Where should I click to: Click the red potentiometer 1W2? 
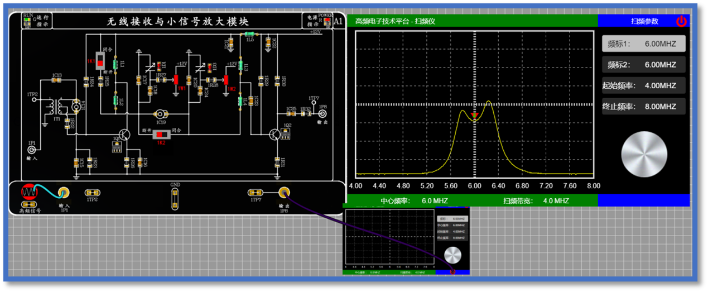[226, 79]
